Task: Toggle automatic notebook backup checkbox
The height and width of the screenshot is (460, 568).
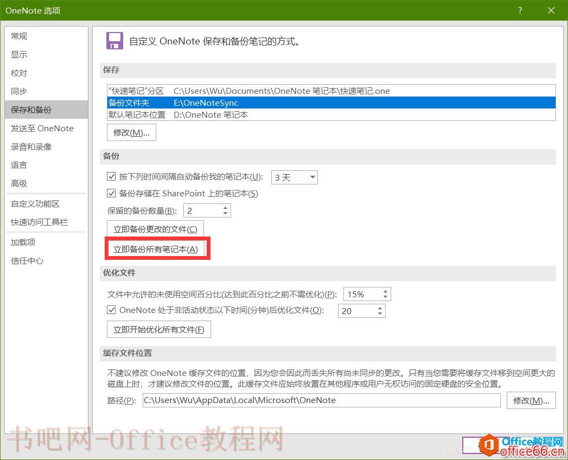Action: [x=111, y=177]
